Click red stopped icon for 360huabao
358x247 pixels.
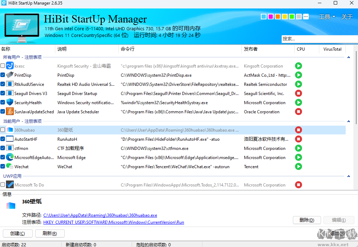pos(299,130)
